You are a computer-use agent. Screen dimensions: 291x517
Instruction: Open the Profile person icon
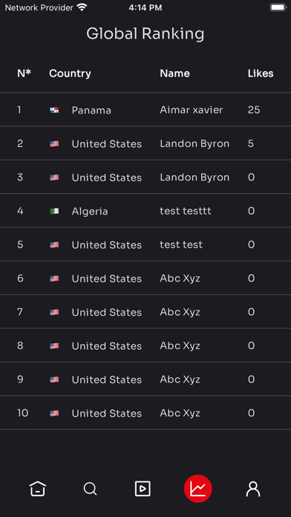(x=253, y=489)
